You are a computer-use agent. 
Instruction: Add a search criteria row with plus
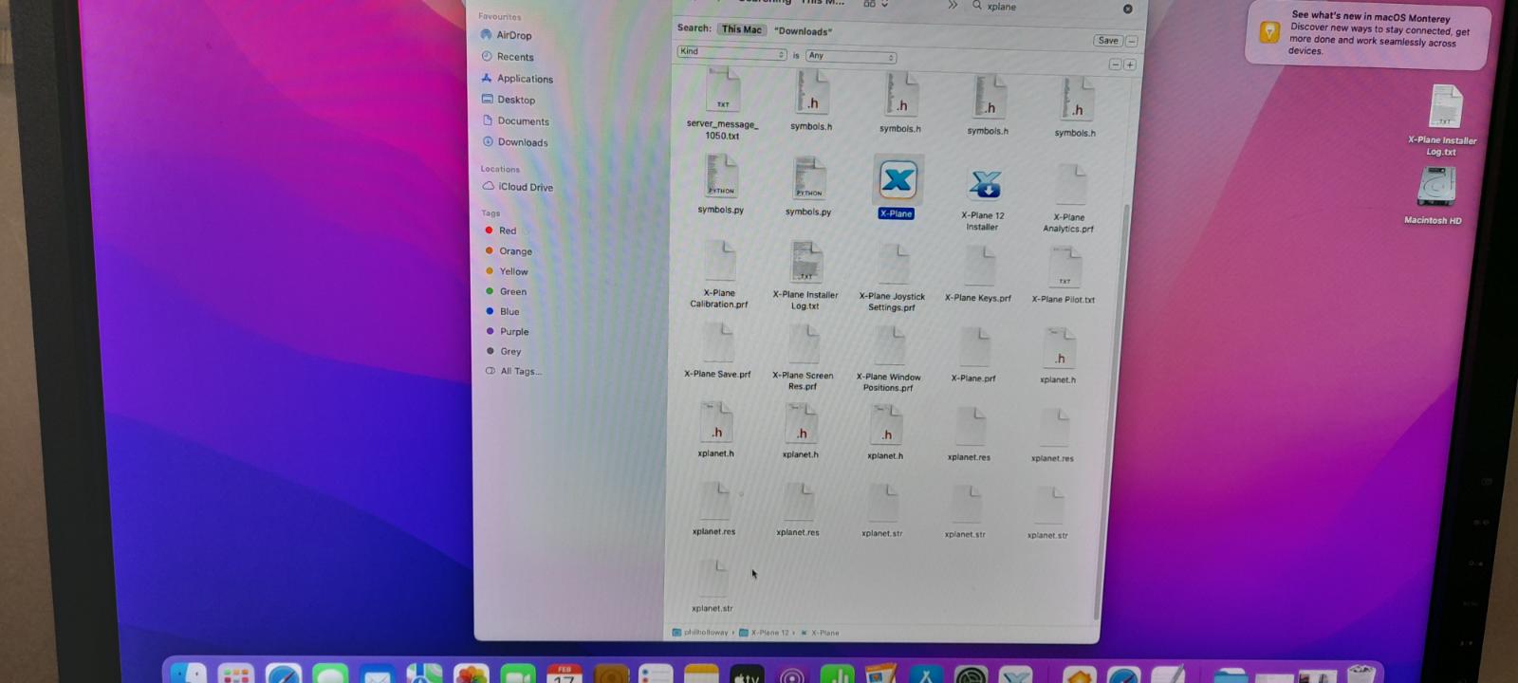[1129, 65]
